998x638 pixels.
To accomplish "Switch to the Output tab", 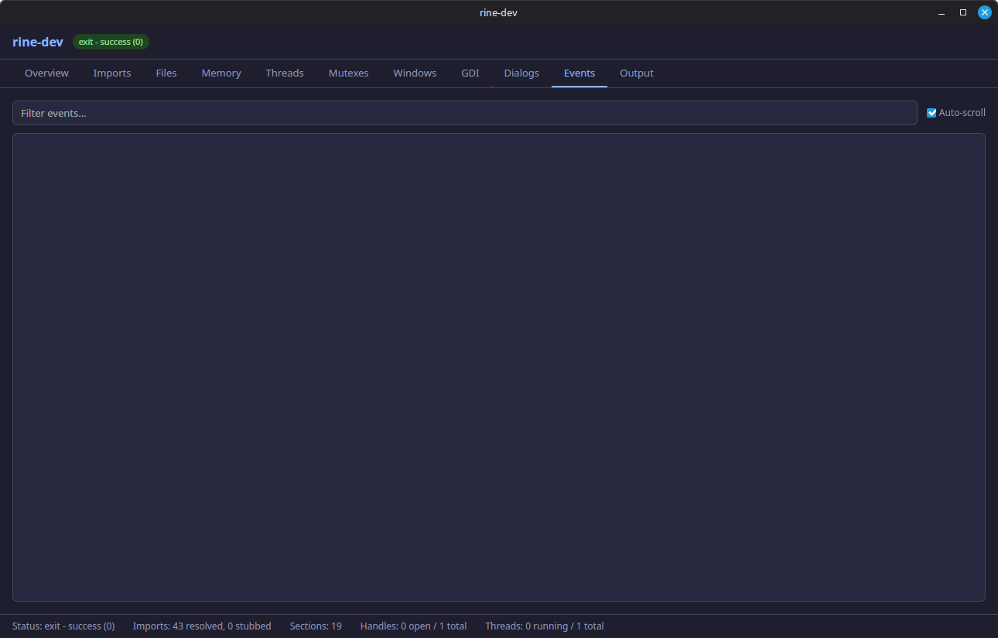I will pyautogui.click(x=636, y=73).
